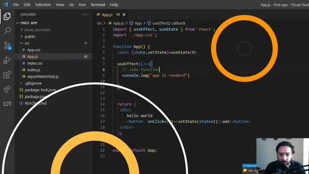
Task: Open the View menu
Action: [x=60, y=4]
